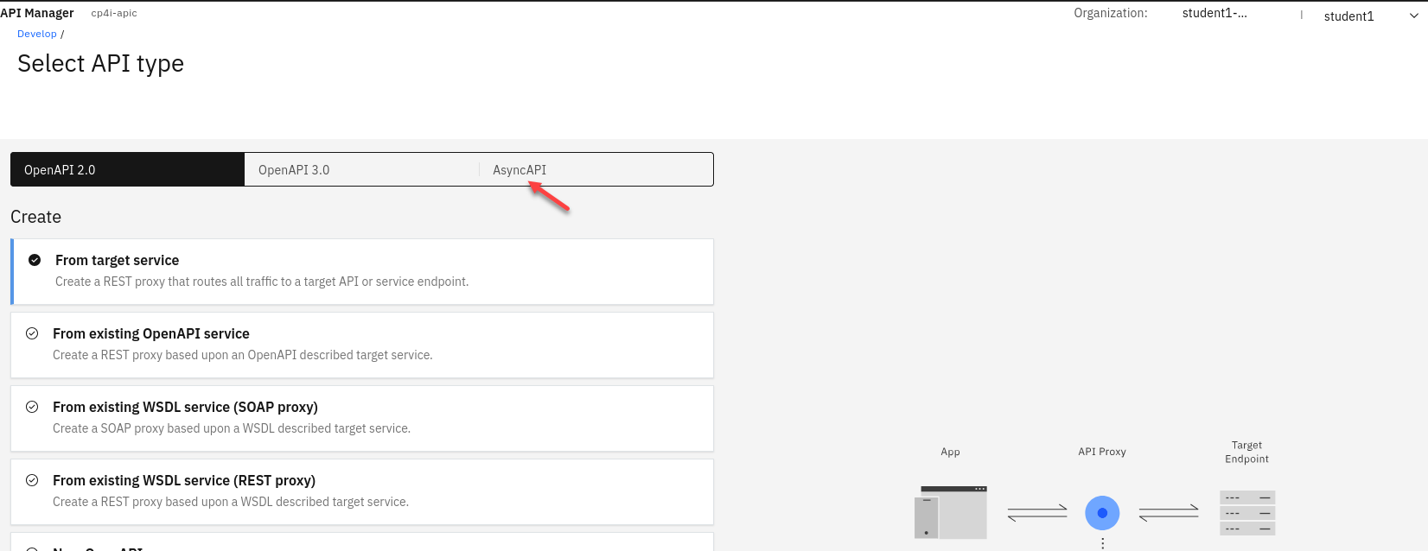Select the From existing OpenAPI service radio

point(32,333)
